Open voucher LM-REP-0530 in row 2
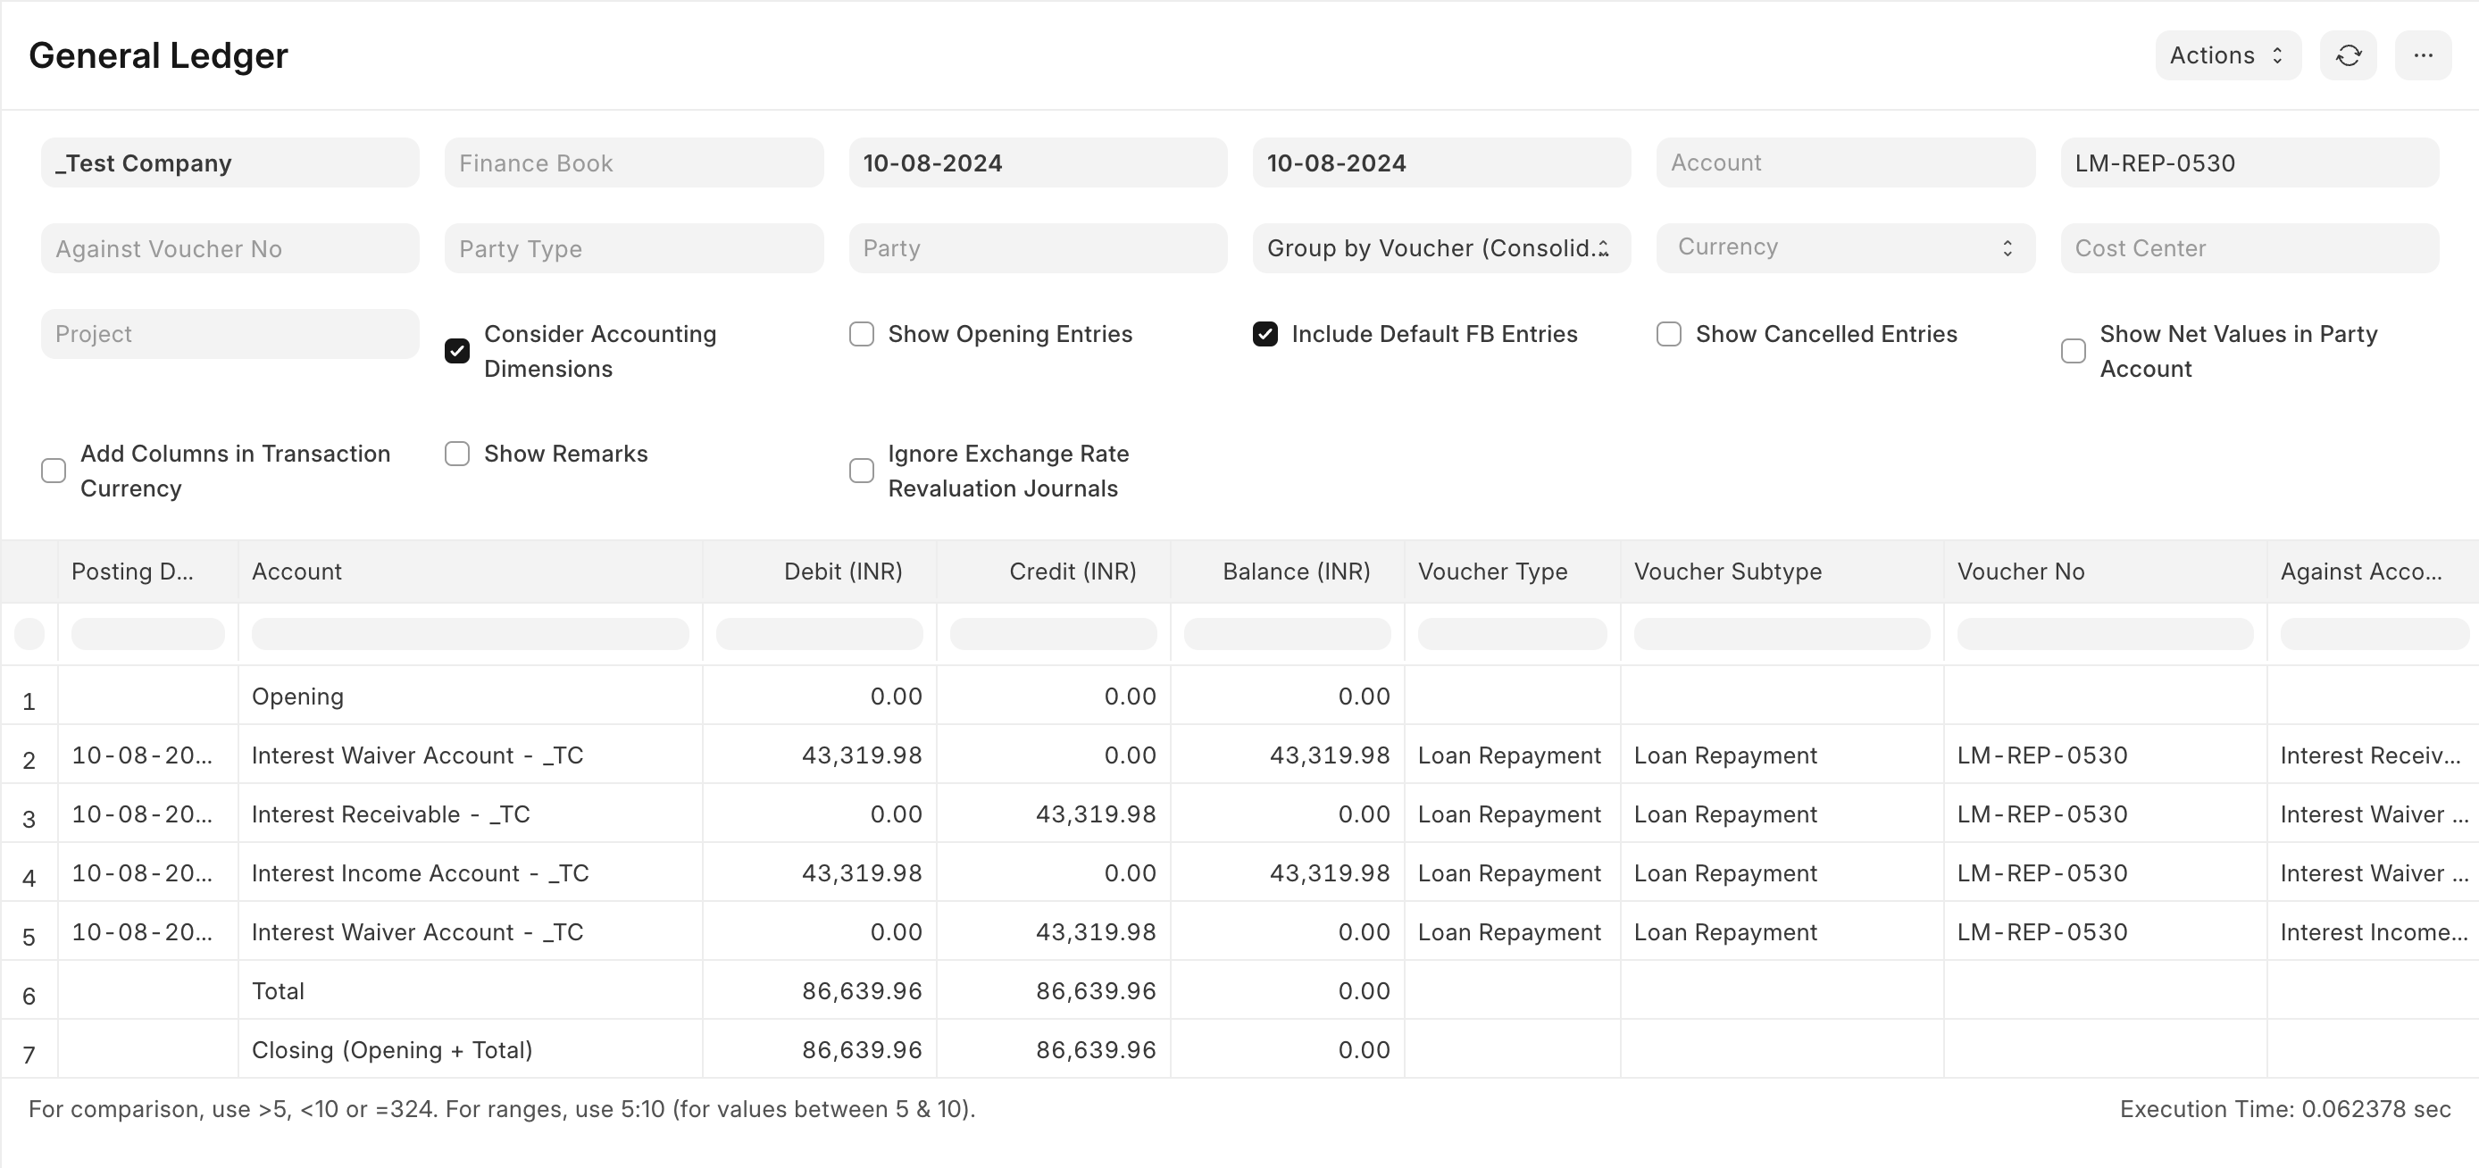2479x1168 pixels. click(2042, 755)
